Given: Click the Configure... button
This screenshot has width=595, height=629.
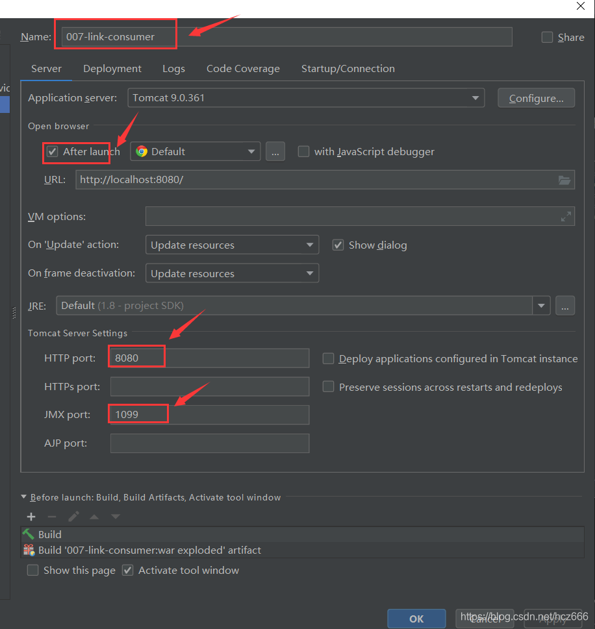Looking at the screenshot, I should tap(536, 98).
